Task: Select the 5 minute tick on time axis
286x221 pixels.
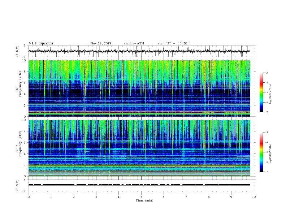Action: [141, 197]
